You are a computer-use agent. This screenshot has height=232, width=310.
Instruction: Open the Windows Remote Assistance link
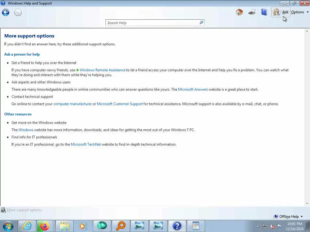pyautogui.click(x=102, y=70)
